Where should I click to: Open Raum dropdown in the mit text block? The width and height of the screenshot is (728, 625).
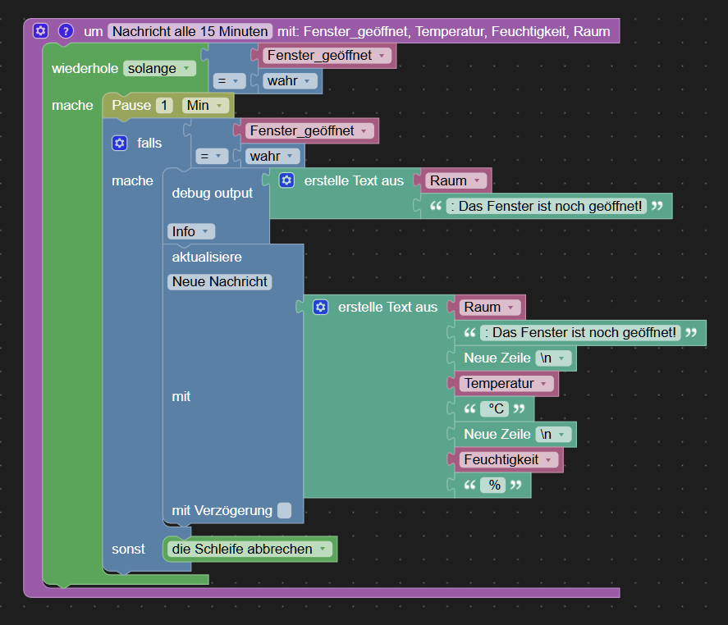coord(490,307)
